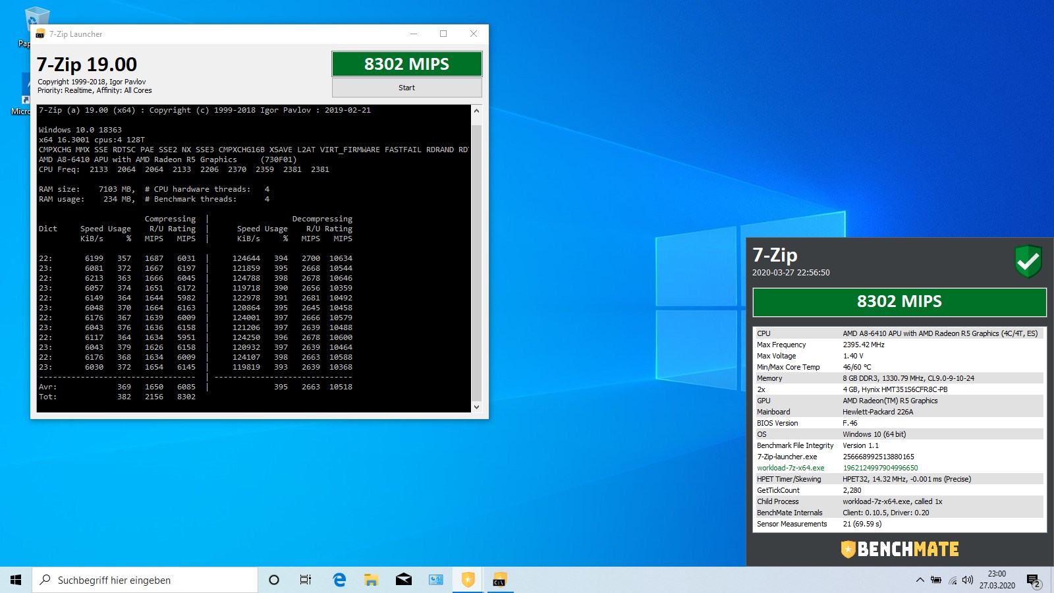Click the console vertical scrollbar thumb
Viewport: 1054px width, 593px height.
(476, 262)
